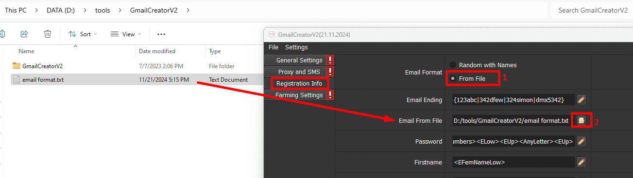Switch to the Proxy and SMS tab
This screenshot has height=178, width=633.
[x=299, y=72]
